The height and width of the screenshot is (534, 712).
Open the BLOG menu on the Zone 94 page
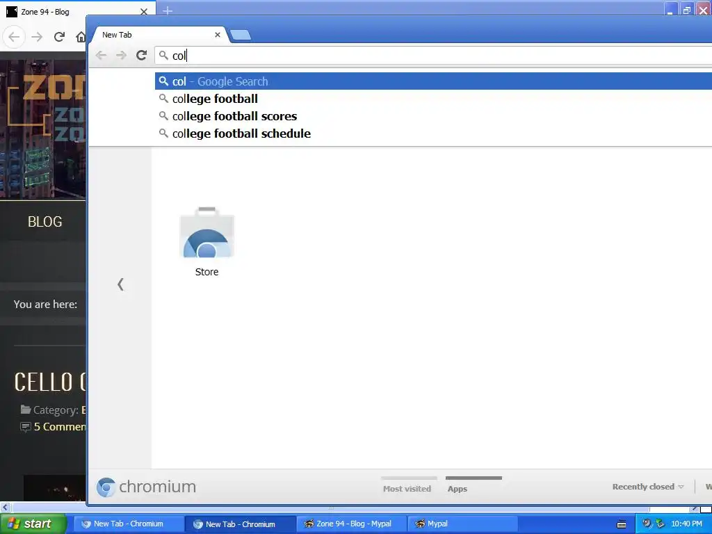click(44, 222)
